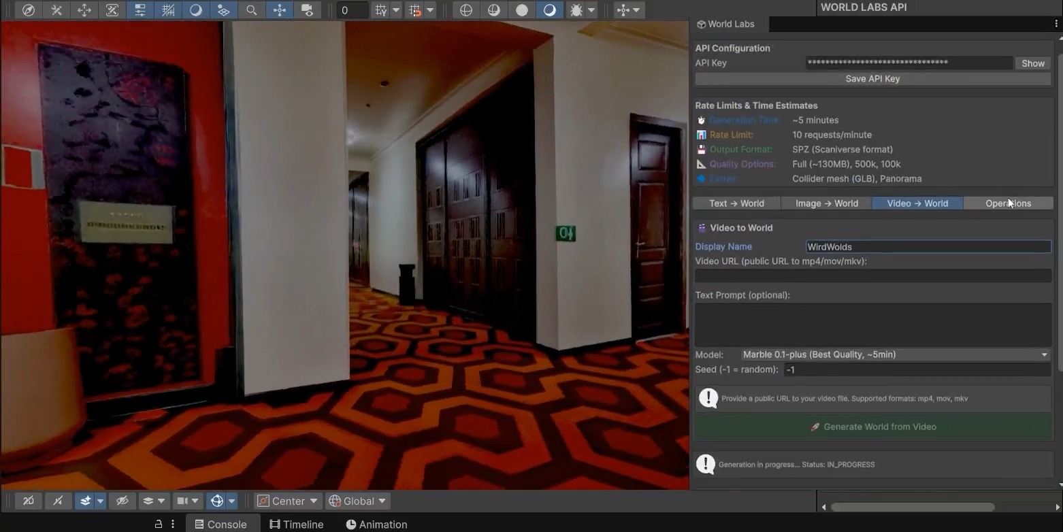Toggle 2D view mode button

(x=29, y=501)
